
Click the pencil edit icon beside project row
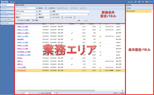pyautogui.click(x=29, y=33)
